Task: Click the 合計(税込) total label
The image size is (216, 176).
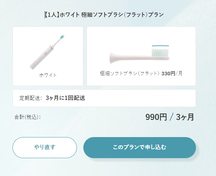Action: coord(28,117)
